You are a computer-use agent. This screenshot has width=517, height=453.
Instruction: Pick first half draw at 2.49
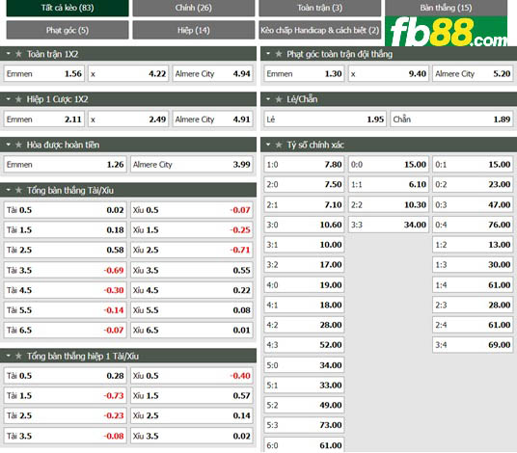click(128, 119)
